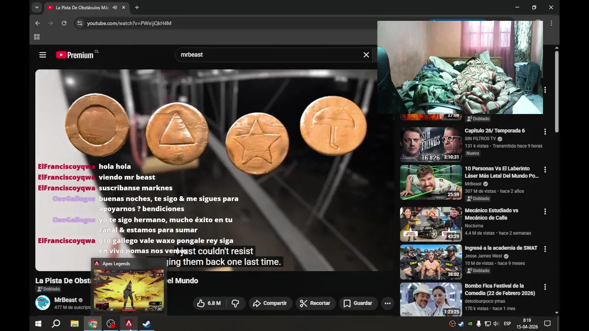This screenshot has width=589, height=331.
Task: Open File Explorer from taskbar
Action: 74,324
